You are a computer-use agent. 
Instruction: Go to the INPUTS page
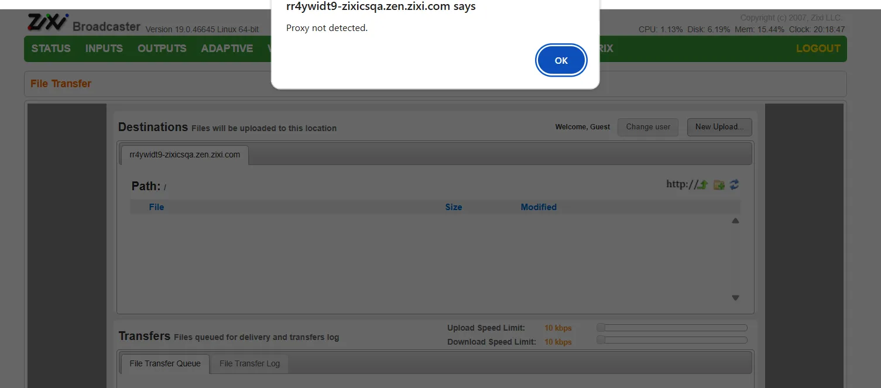tap(104, 49)
